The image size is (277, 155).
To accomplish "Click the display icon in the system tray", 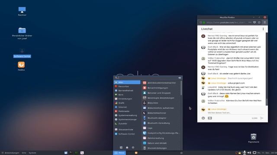I will pos(254,153).
